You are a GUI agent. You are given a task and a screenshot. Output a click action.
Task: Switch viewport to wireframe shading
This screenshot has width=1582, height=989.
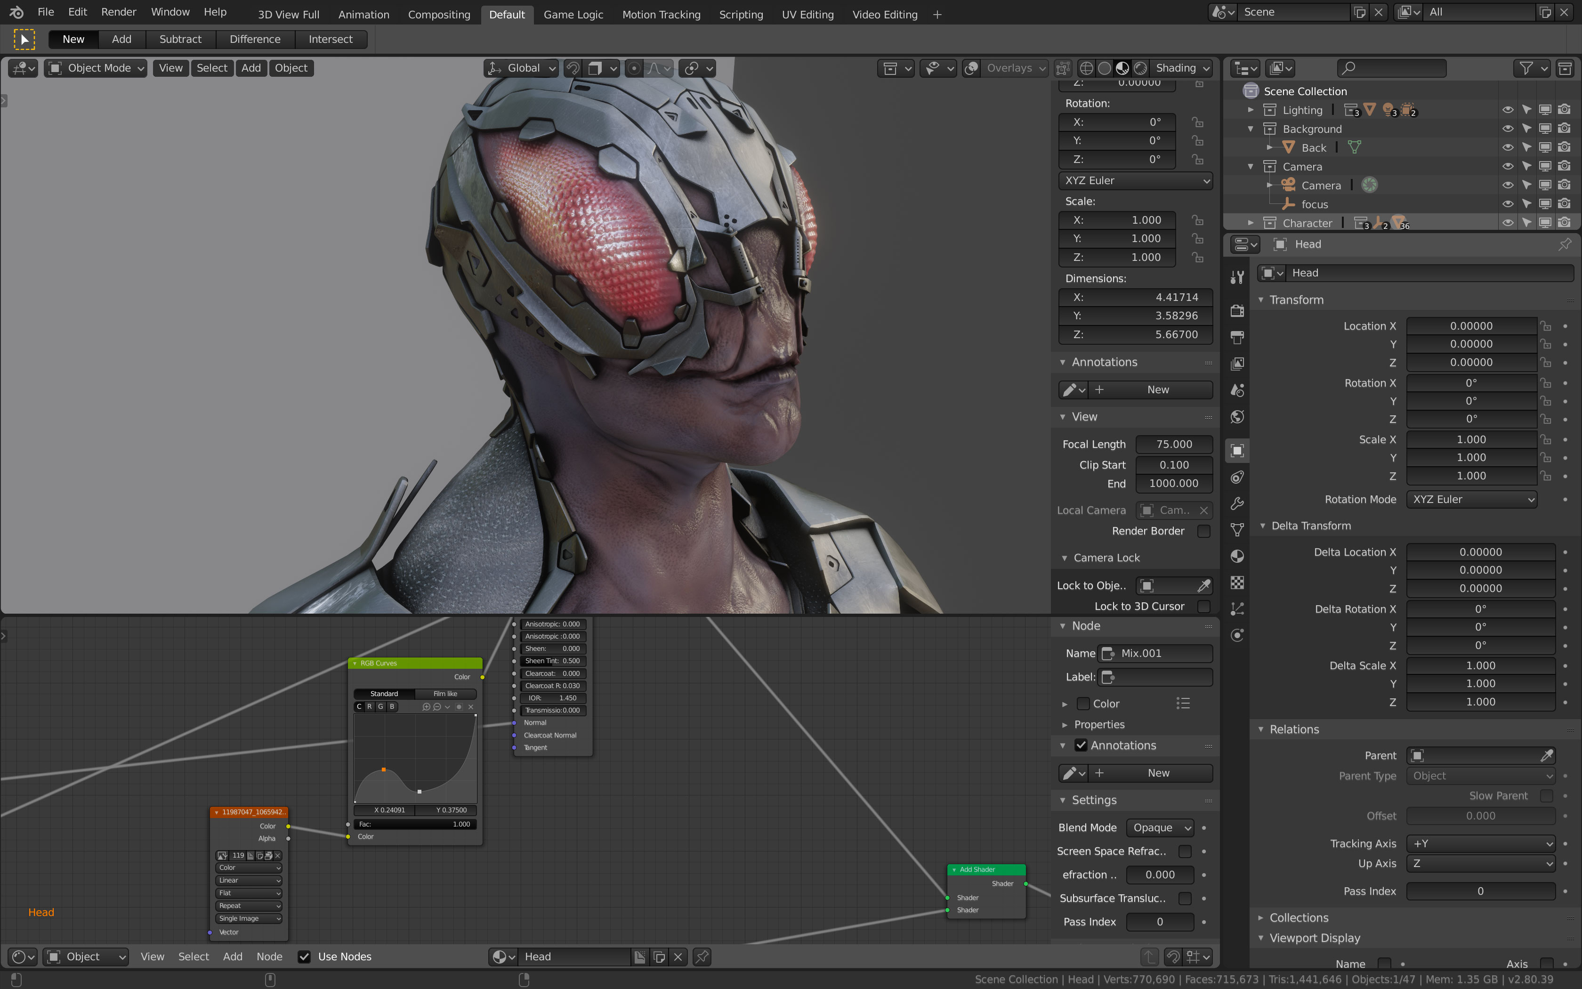coord(1086,68)
